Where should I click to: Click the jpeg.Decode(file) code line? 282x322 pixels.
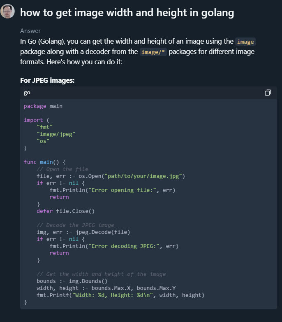pyautogui.click(x=83, y=232)
